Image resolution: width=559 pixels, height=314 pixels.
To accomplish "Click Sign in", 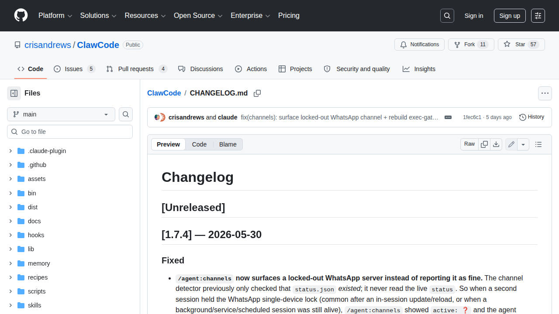I will click(474, 16).
